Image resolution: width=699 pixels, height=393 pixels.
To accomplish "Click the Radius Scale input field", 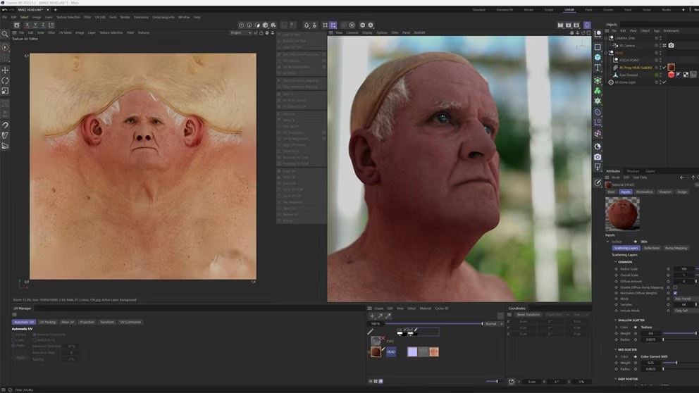I will click(x=683, y=269).
